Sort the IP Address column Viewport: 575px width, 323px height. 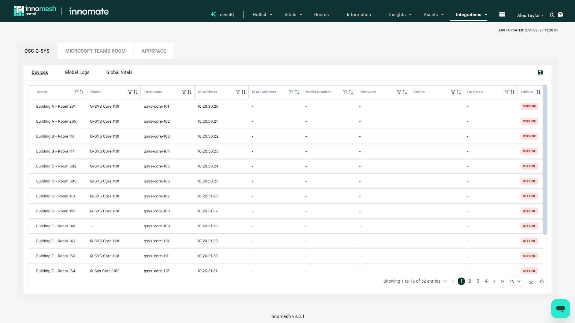coord(243,92)
